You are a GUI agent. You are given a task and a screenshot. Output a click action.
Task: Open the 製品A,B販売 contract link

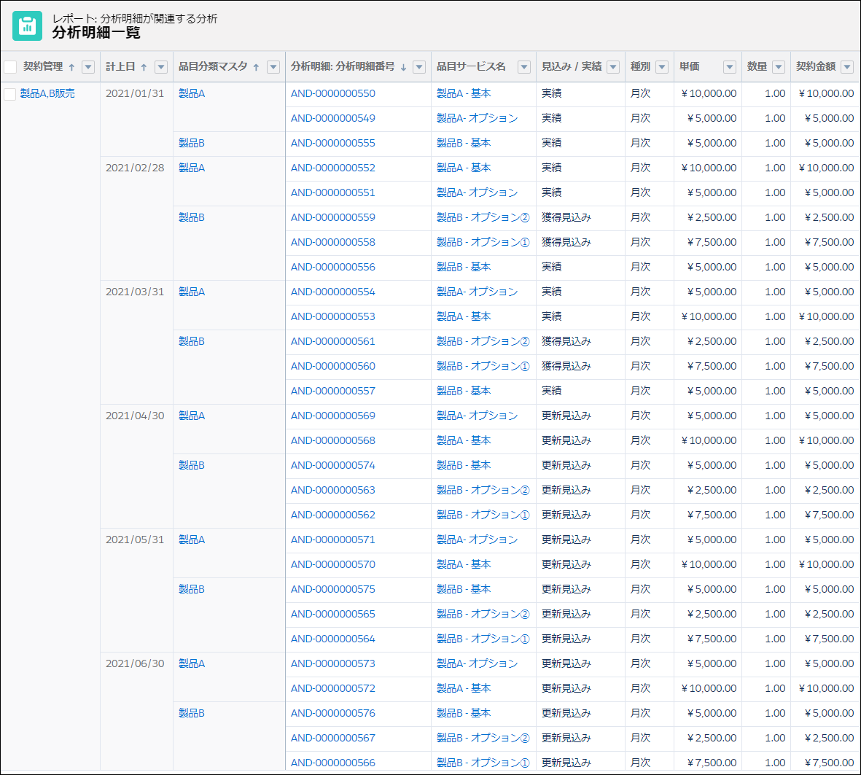[x=47, y=93]
